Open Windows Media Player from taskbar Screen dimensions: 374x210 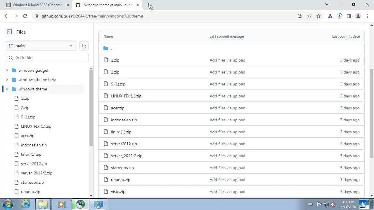tap(61, 204)
